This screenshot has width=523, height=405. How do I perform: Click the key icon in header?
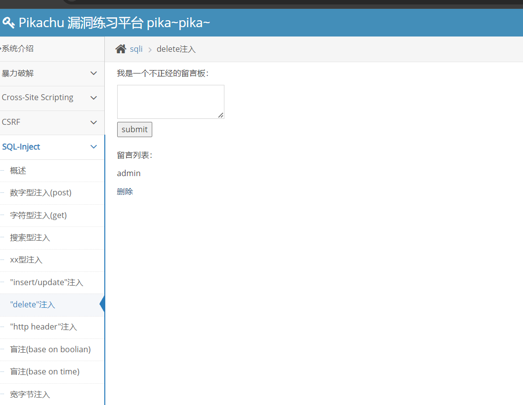[8, 23]
